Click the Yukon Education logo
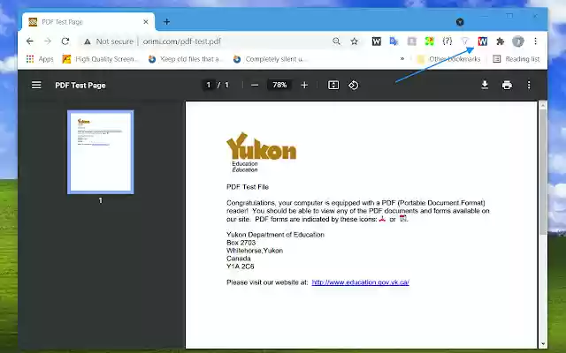The height and width of the screenshot is (353, 566). point(262,152)
